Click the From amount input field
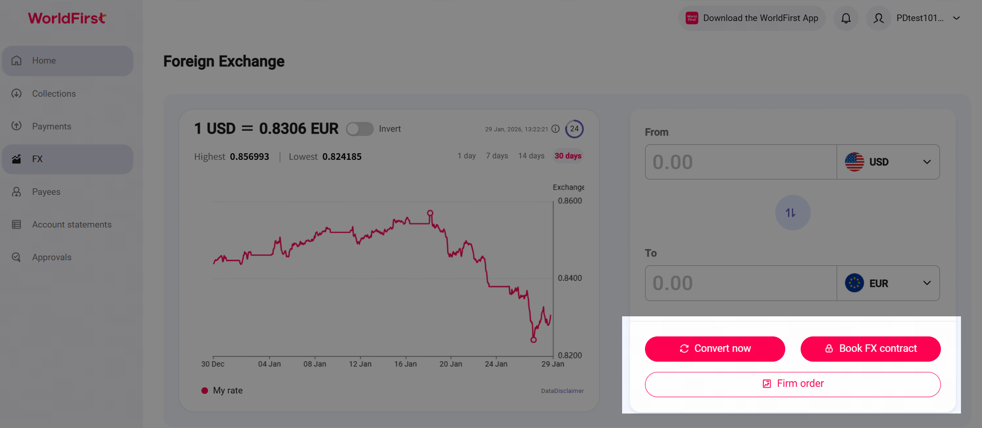 point(740,162)
